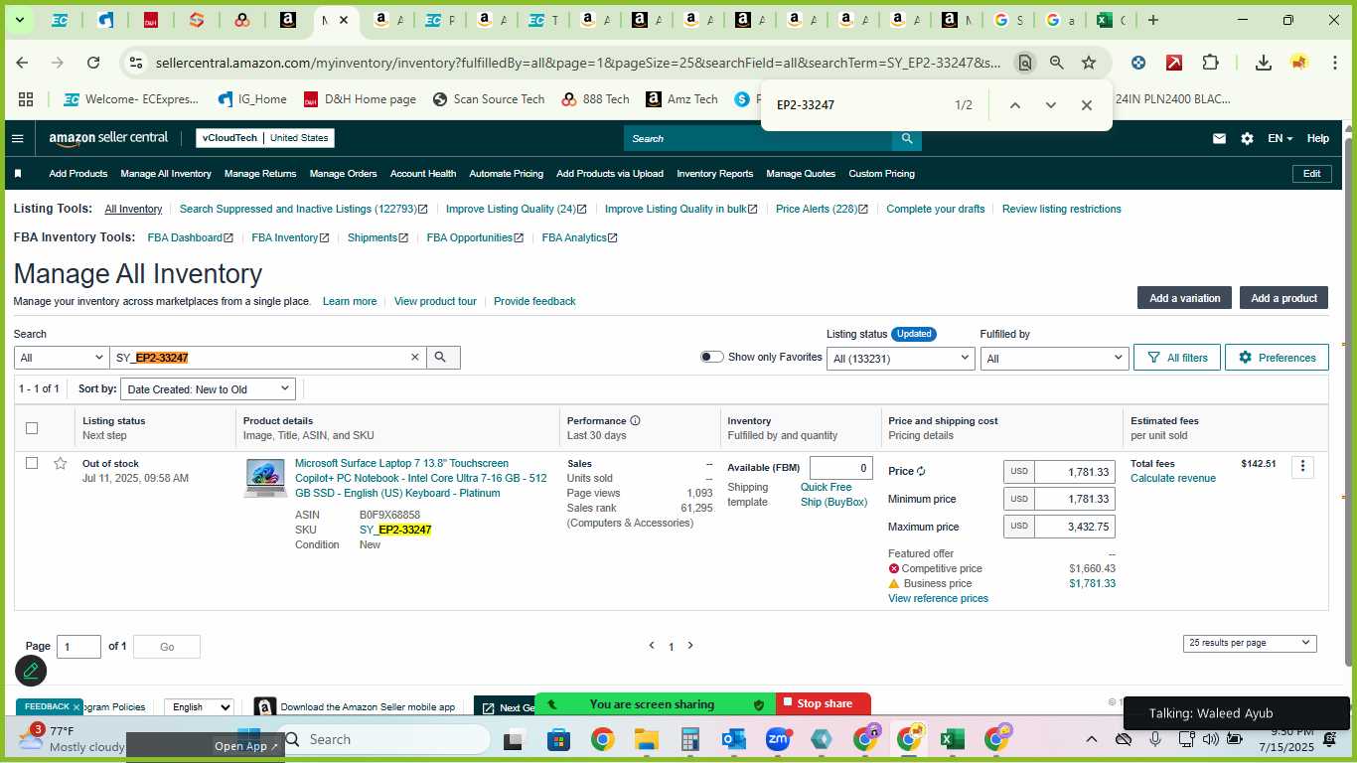Open Manage Returns menu item

tap(260, 174)
